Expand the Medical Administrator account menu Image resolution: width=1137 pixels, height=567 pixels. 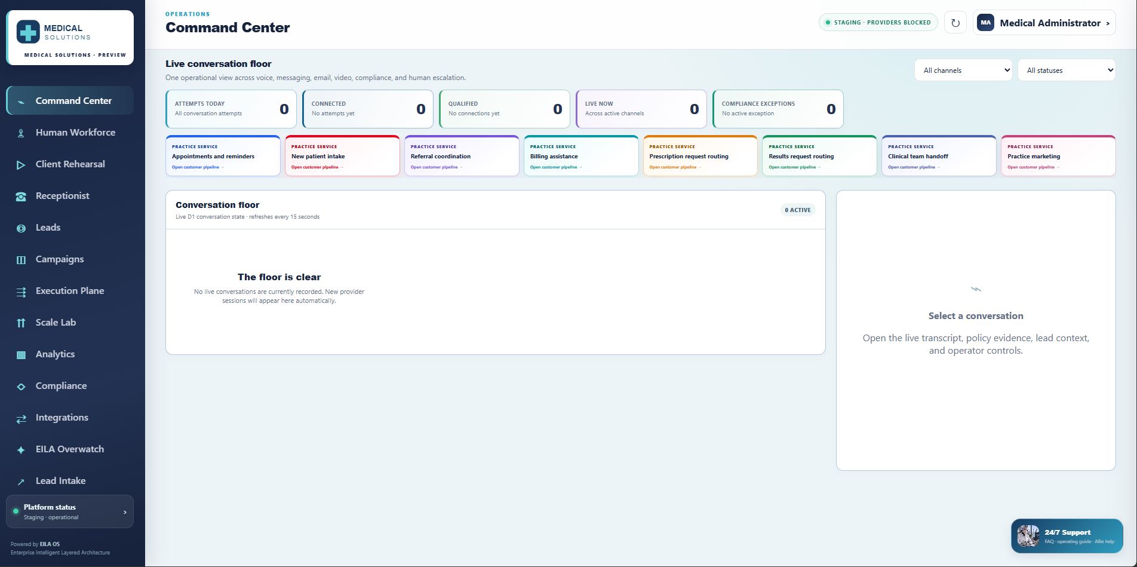[1044, 23]
